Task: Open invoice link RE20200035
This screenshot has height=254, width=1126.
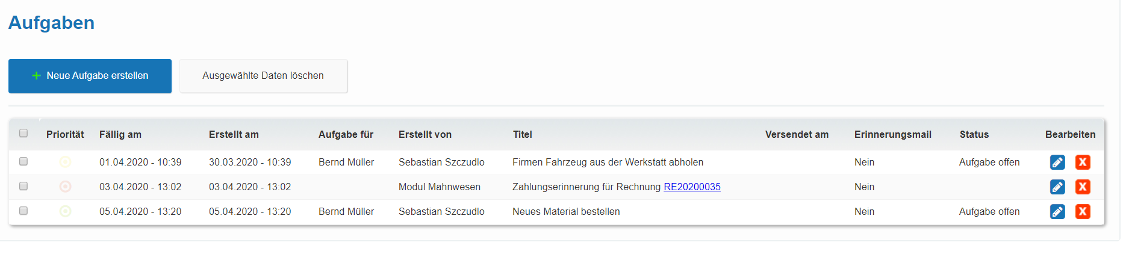Action: pyautogui.click(x=692, y=187)
